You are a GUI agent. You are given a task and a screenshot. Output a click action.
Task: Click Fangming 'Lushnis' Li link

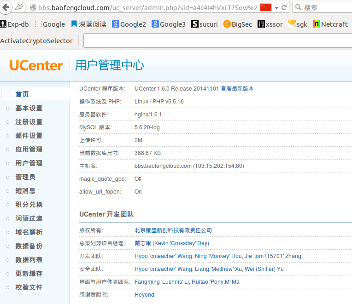pyautogui.click(x=161, y=282)
